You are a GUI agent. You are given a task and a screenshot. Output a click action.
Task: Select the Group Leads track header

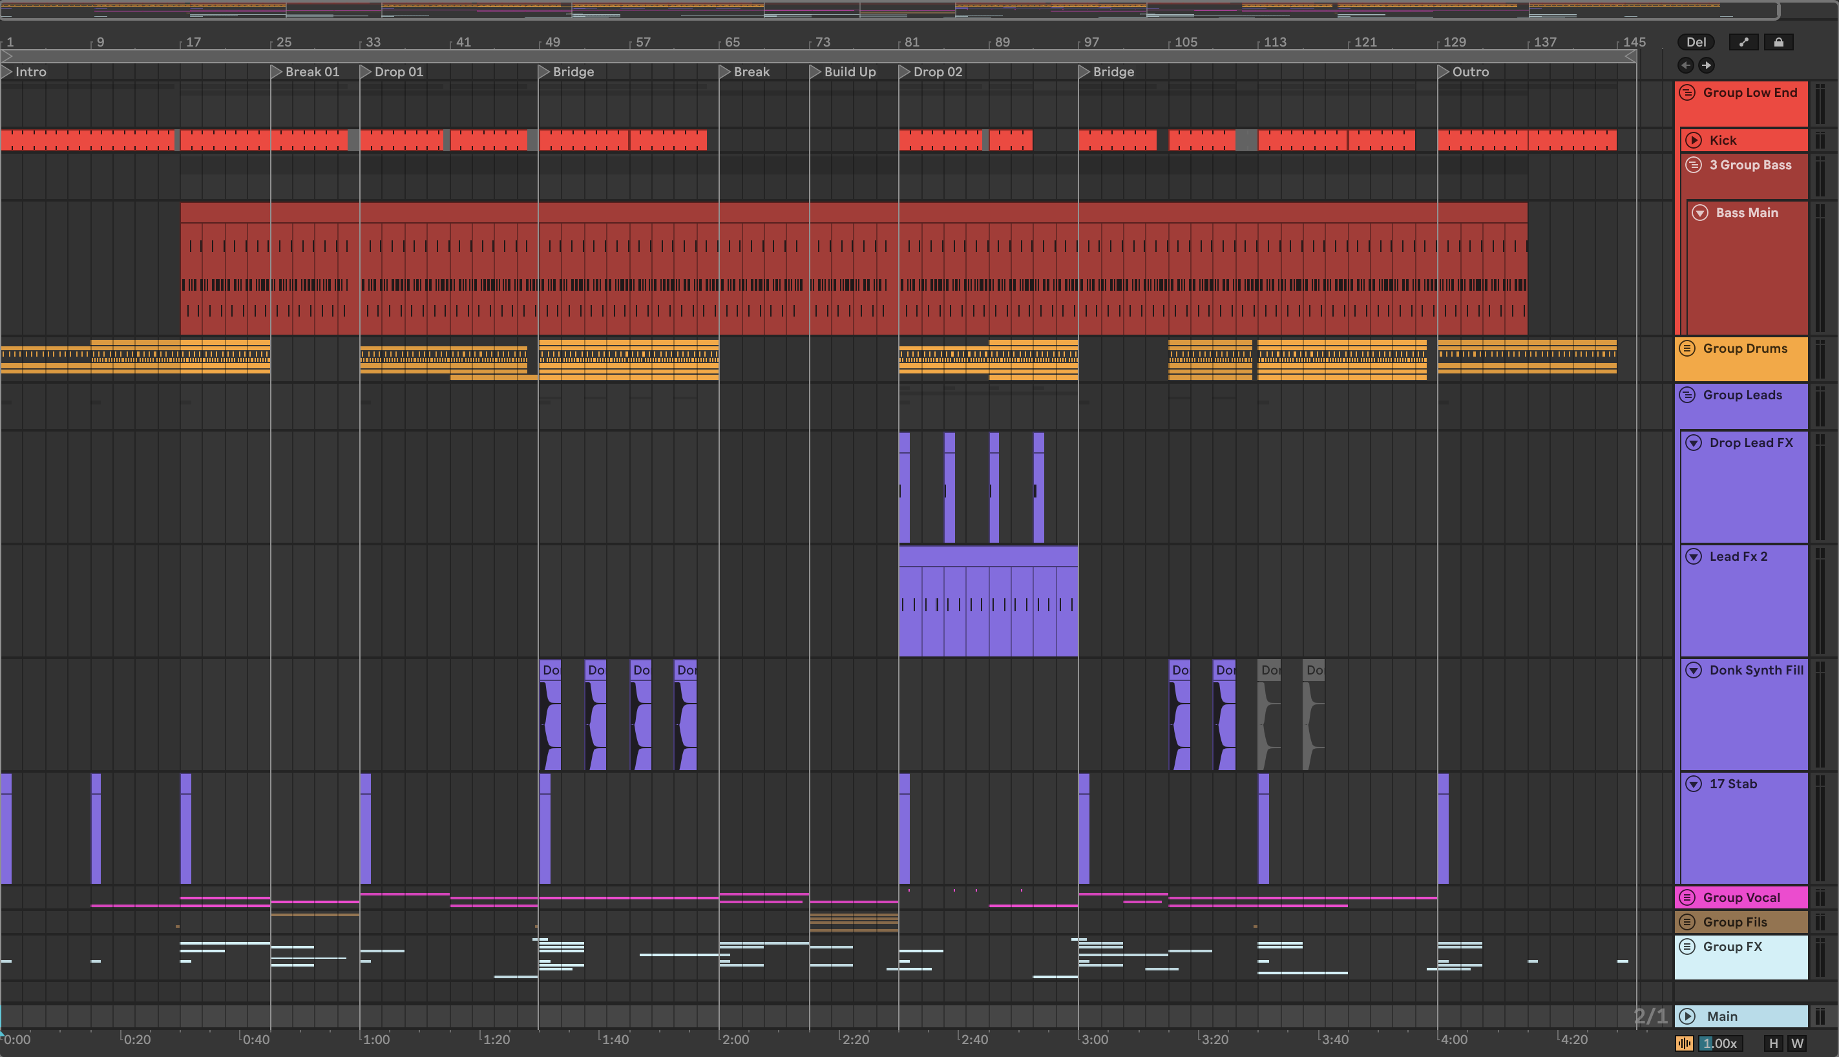[x=1741, y=395]
